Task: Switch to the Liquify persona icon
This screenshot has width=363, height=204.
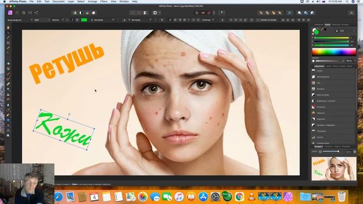Action: (17, 12)
